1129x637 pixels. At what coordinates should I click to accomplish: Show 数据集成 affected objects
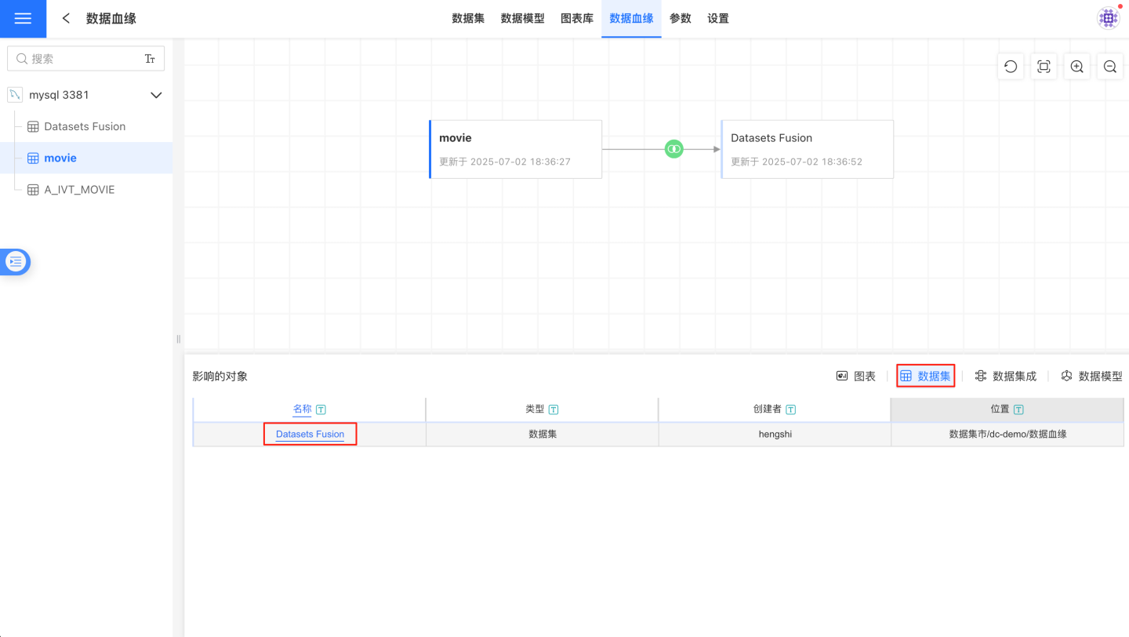[x=1006, y=377]
